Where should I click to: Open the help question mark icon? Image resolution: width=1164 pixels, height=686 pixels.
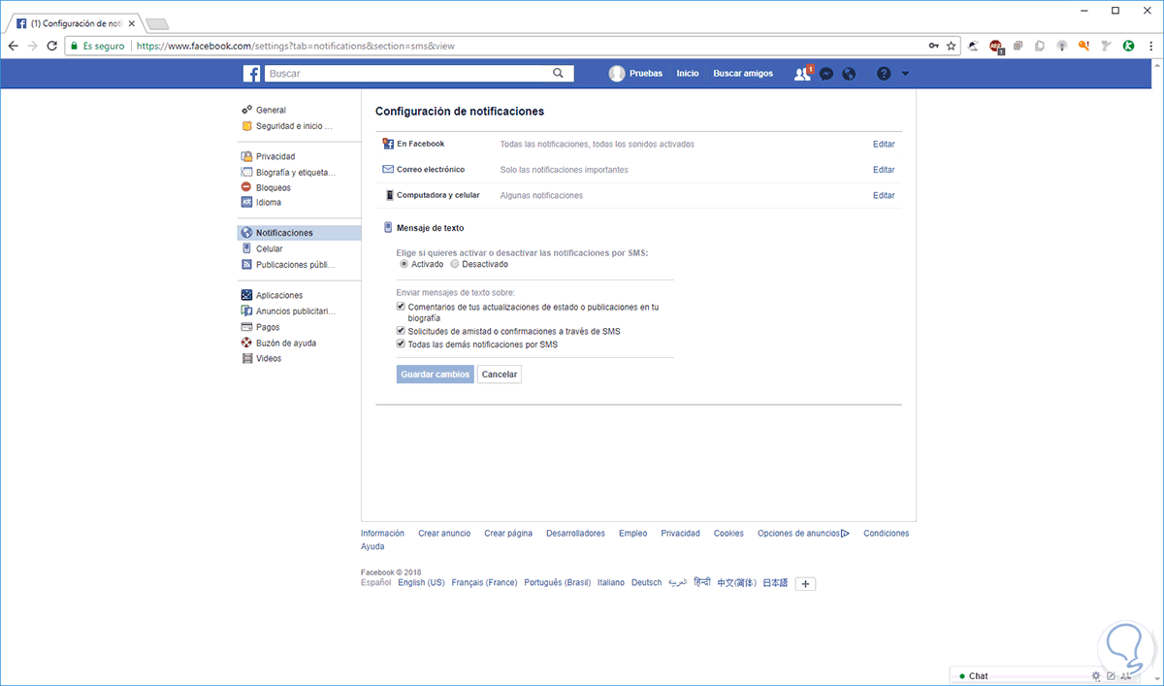(x=883, y=74)
